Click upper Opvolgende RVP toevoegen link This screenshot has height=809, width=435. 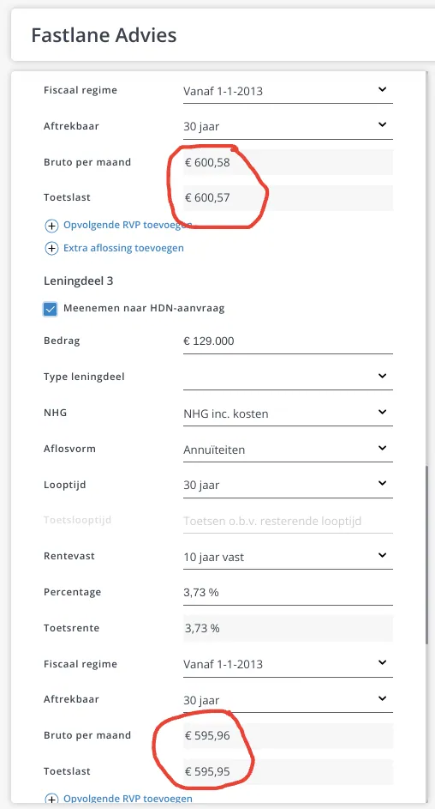128,226
